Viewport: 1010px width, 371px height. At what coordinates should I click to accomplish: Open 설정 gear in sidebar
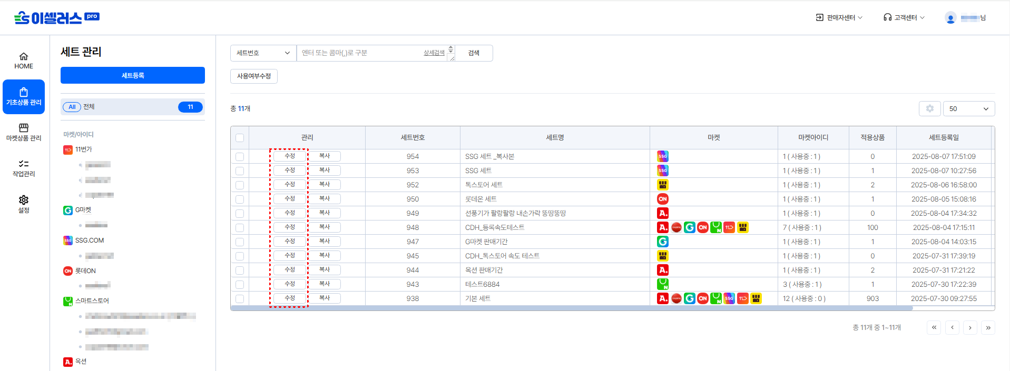click(24, 204)
